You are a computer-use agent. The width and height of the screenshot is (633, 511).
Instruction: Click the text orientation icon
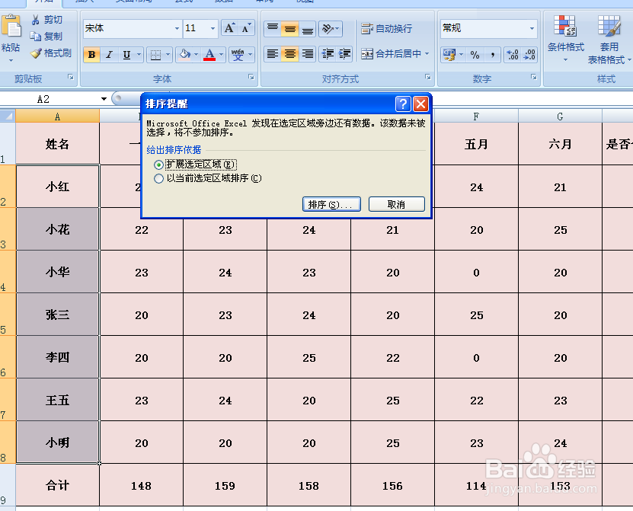click(x=328, y=28)
